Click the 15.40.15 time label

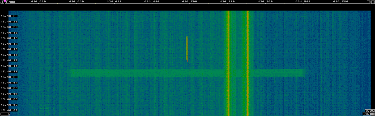point(9,49)
